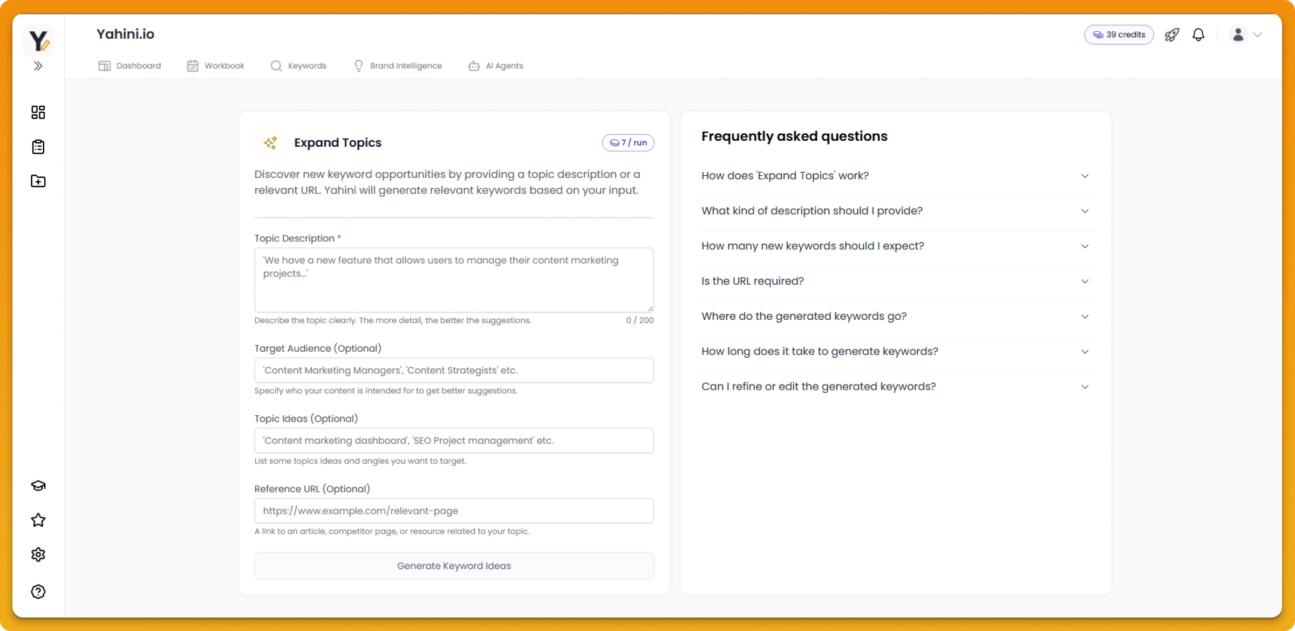
Task: Click the sidebar add-folder icon
Action: pos(38,181)
